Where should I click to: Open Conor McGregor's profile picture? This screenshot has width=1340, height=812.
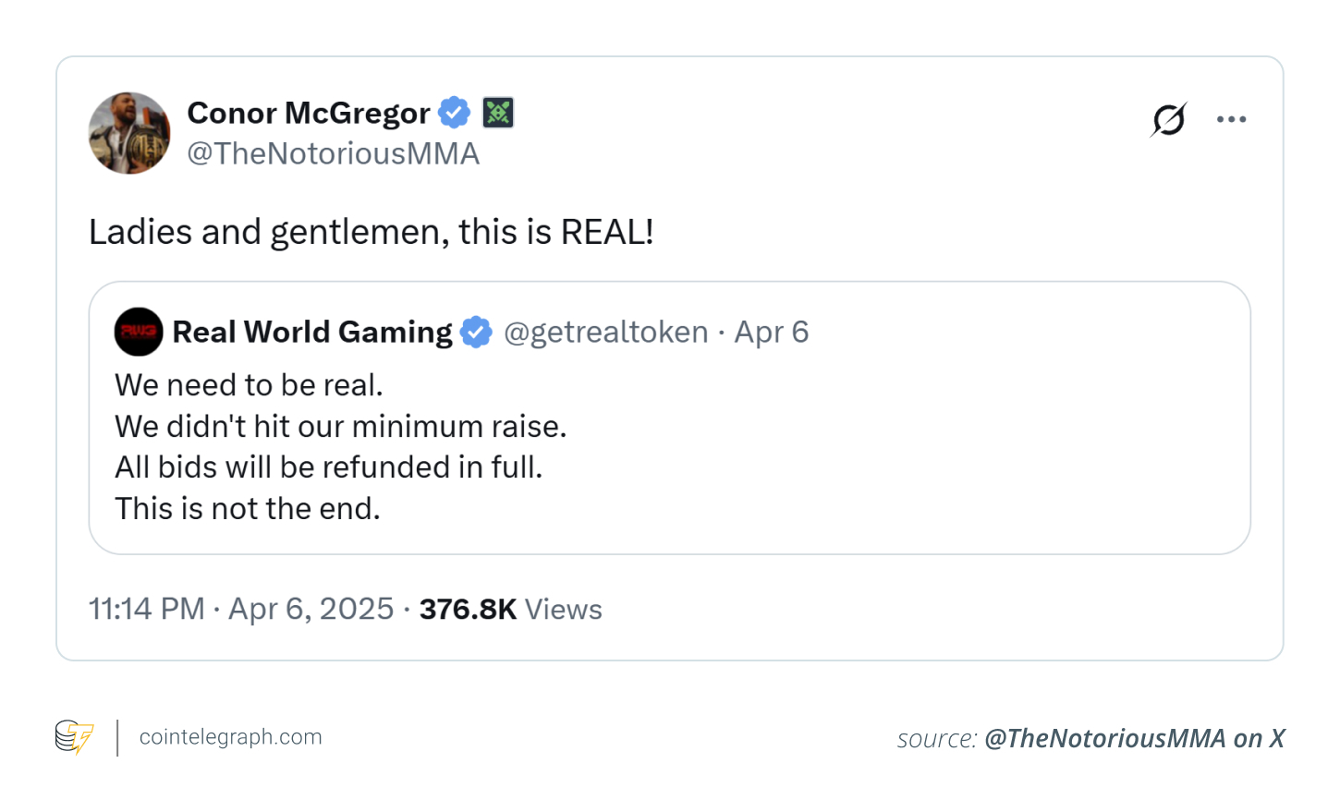[x=128, y=133]
